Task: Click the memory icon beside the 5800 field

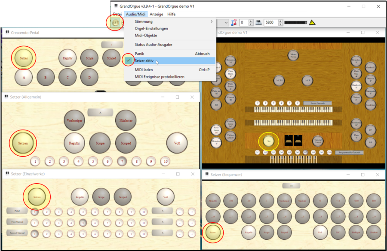Action: tap(259, 22)
